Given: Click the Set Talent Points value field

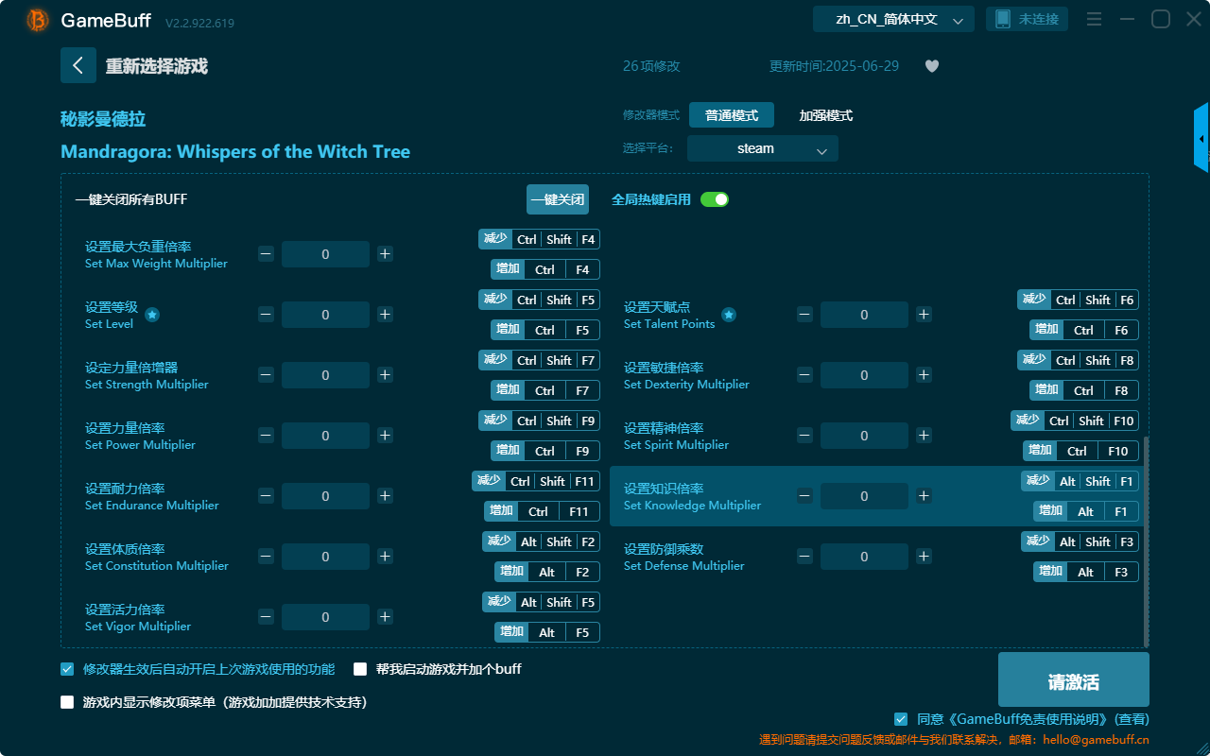Looking at the screenshot, I should point(864,315).
